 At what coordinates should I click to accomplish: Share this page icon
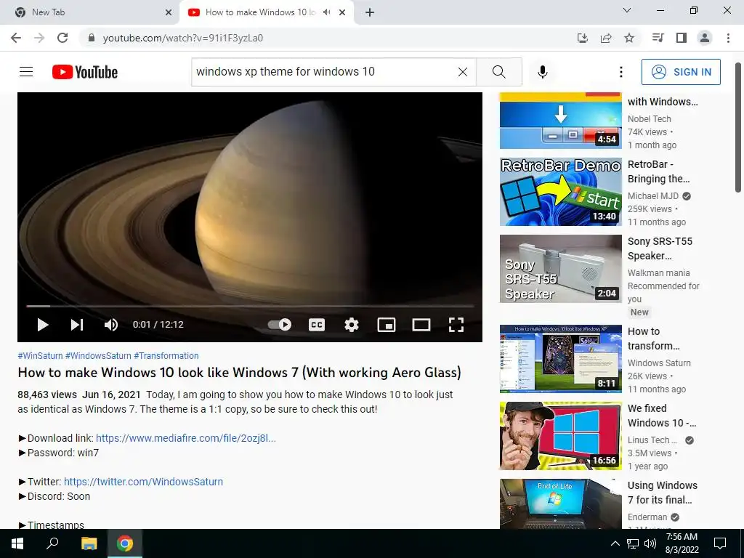click(x=605, y=38)
